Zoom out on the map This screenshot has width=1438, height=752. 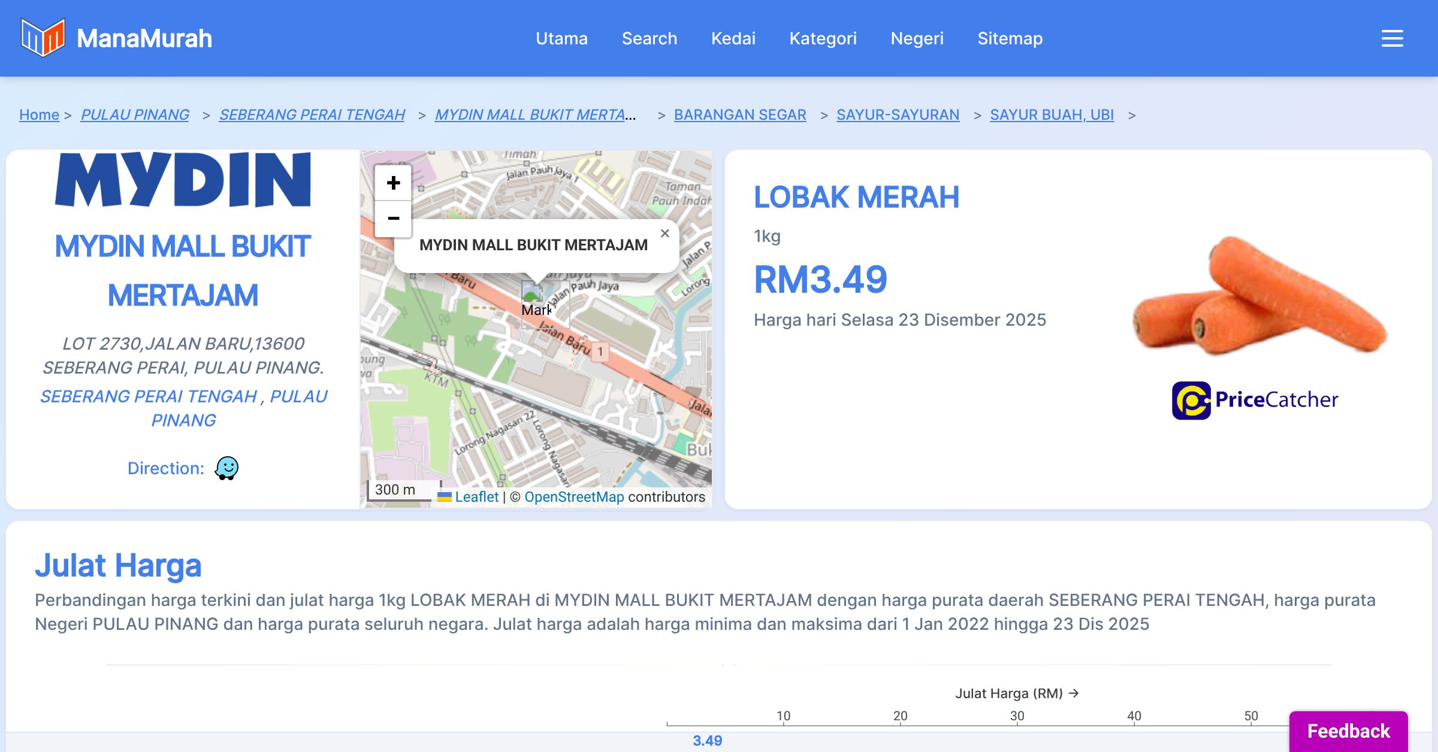click(393, 219)
